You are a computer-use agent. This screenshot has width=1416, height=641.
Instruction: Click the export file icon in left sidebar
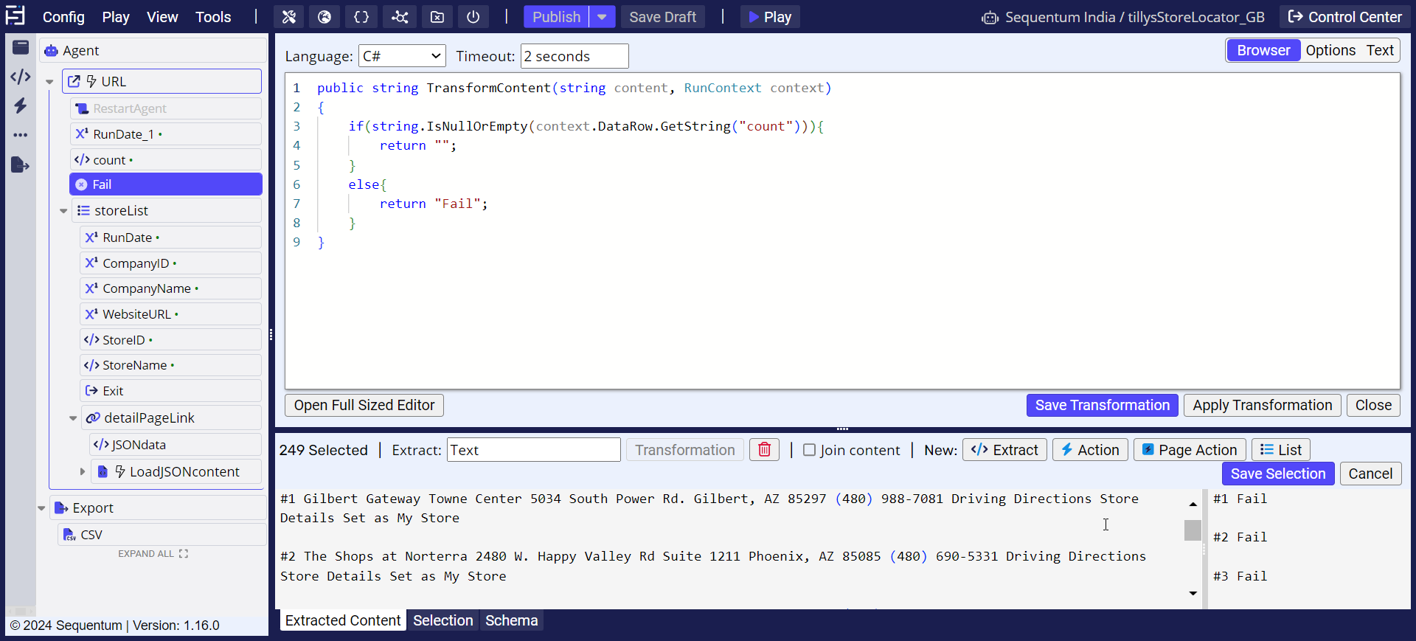(21, 164)
